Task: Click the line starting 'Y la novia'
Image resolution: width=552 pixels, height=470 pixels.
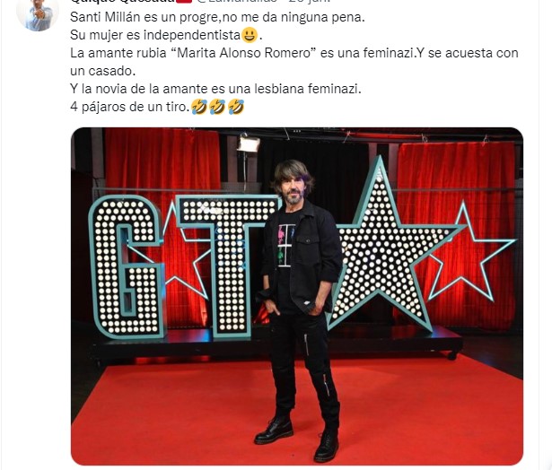Action: [215, 89]
